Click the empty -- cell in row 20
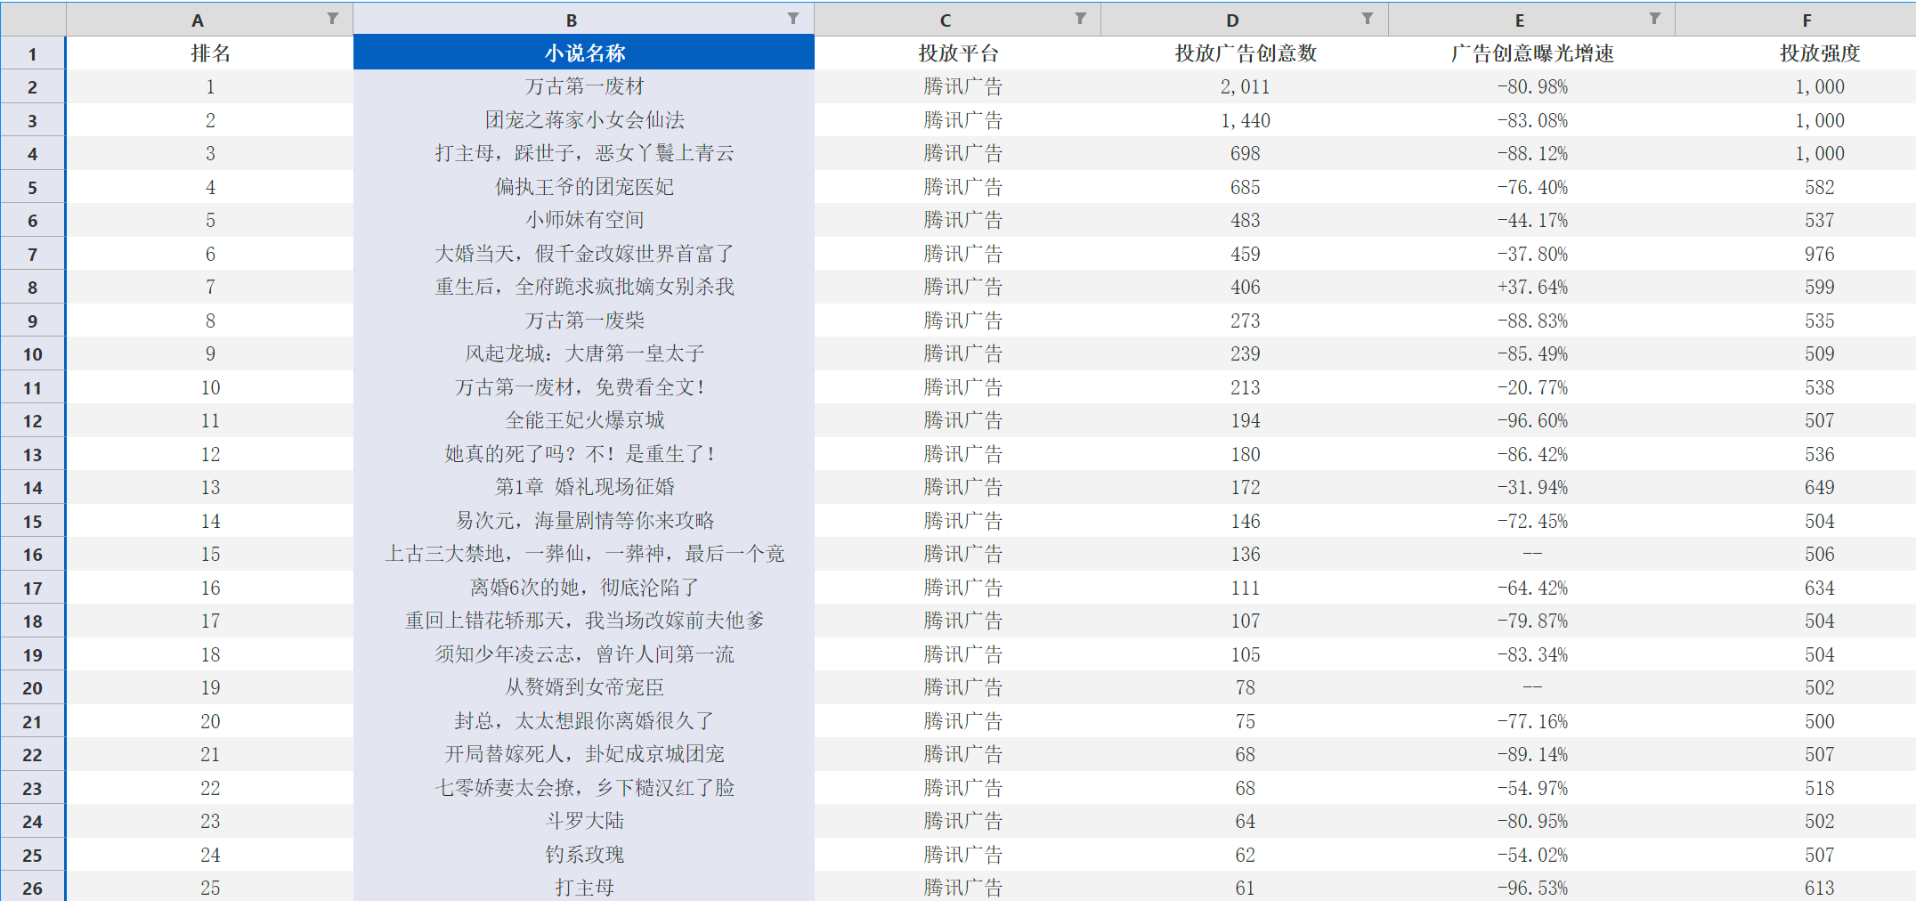 [1532, 687]
